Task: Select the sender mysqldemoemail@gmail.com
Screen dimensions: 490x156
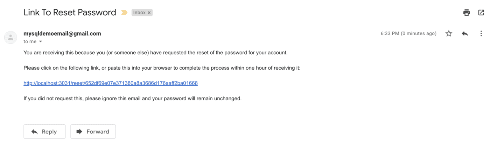Action: [62, 34]
